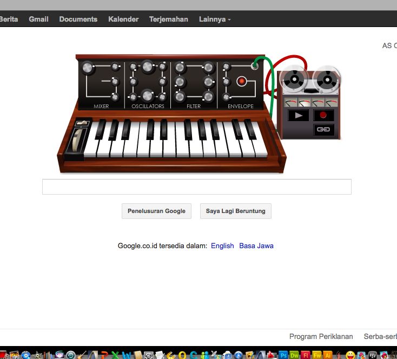Image resolution: width=397 pixels, height=359 pixels.
Task: Open iPhoto from the dock
Action: point(15,355)
